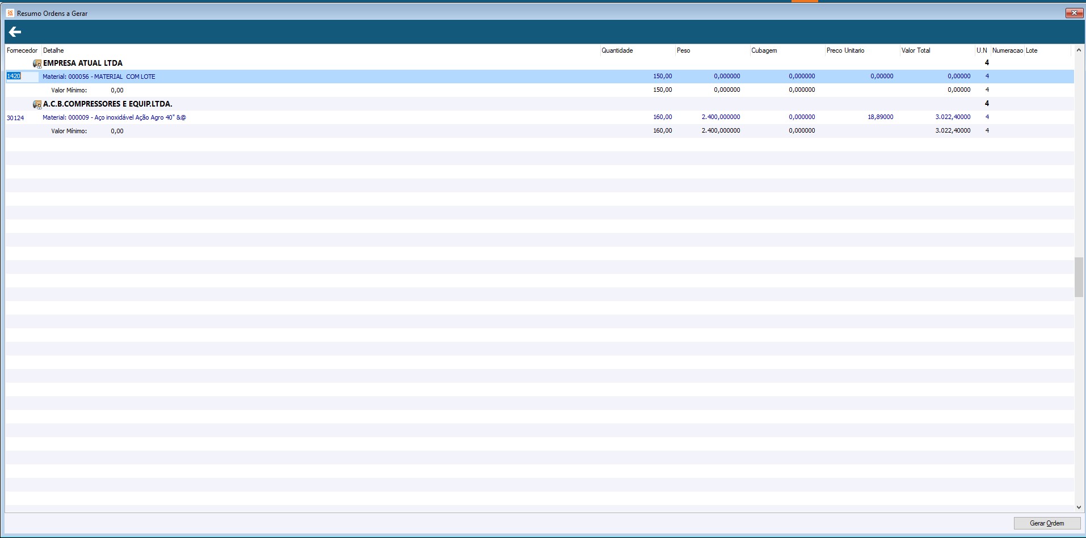Click Valor Mínimo label under EMPRESA ATUAL
Viewport: 1086px width, 538px height.
[69, 90]
